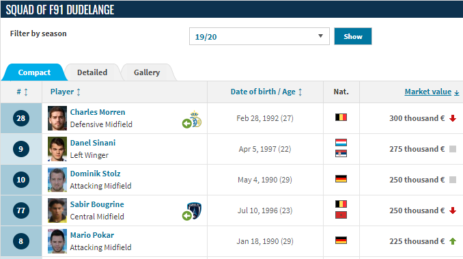
Task: Sort by Date of birth / Age
Action: [266, 92]
